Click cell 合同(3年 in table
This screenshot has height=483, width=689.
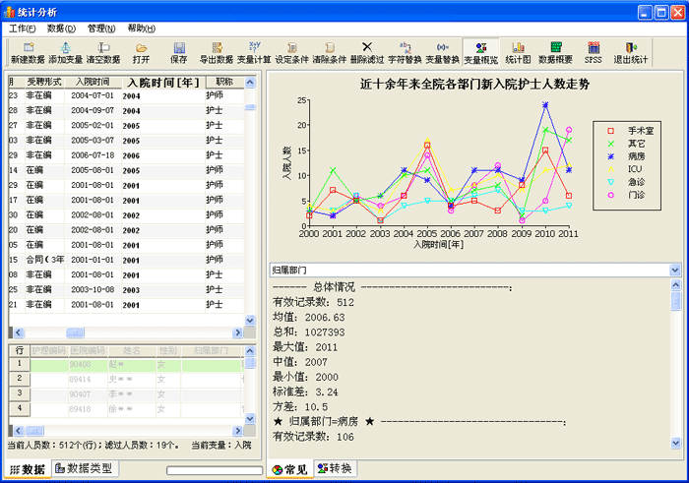pos(45,260)
